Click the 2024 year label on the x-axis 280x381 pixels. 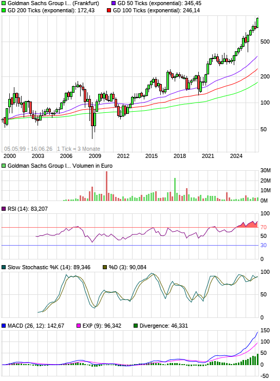[x=236, y=156]
